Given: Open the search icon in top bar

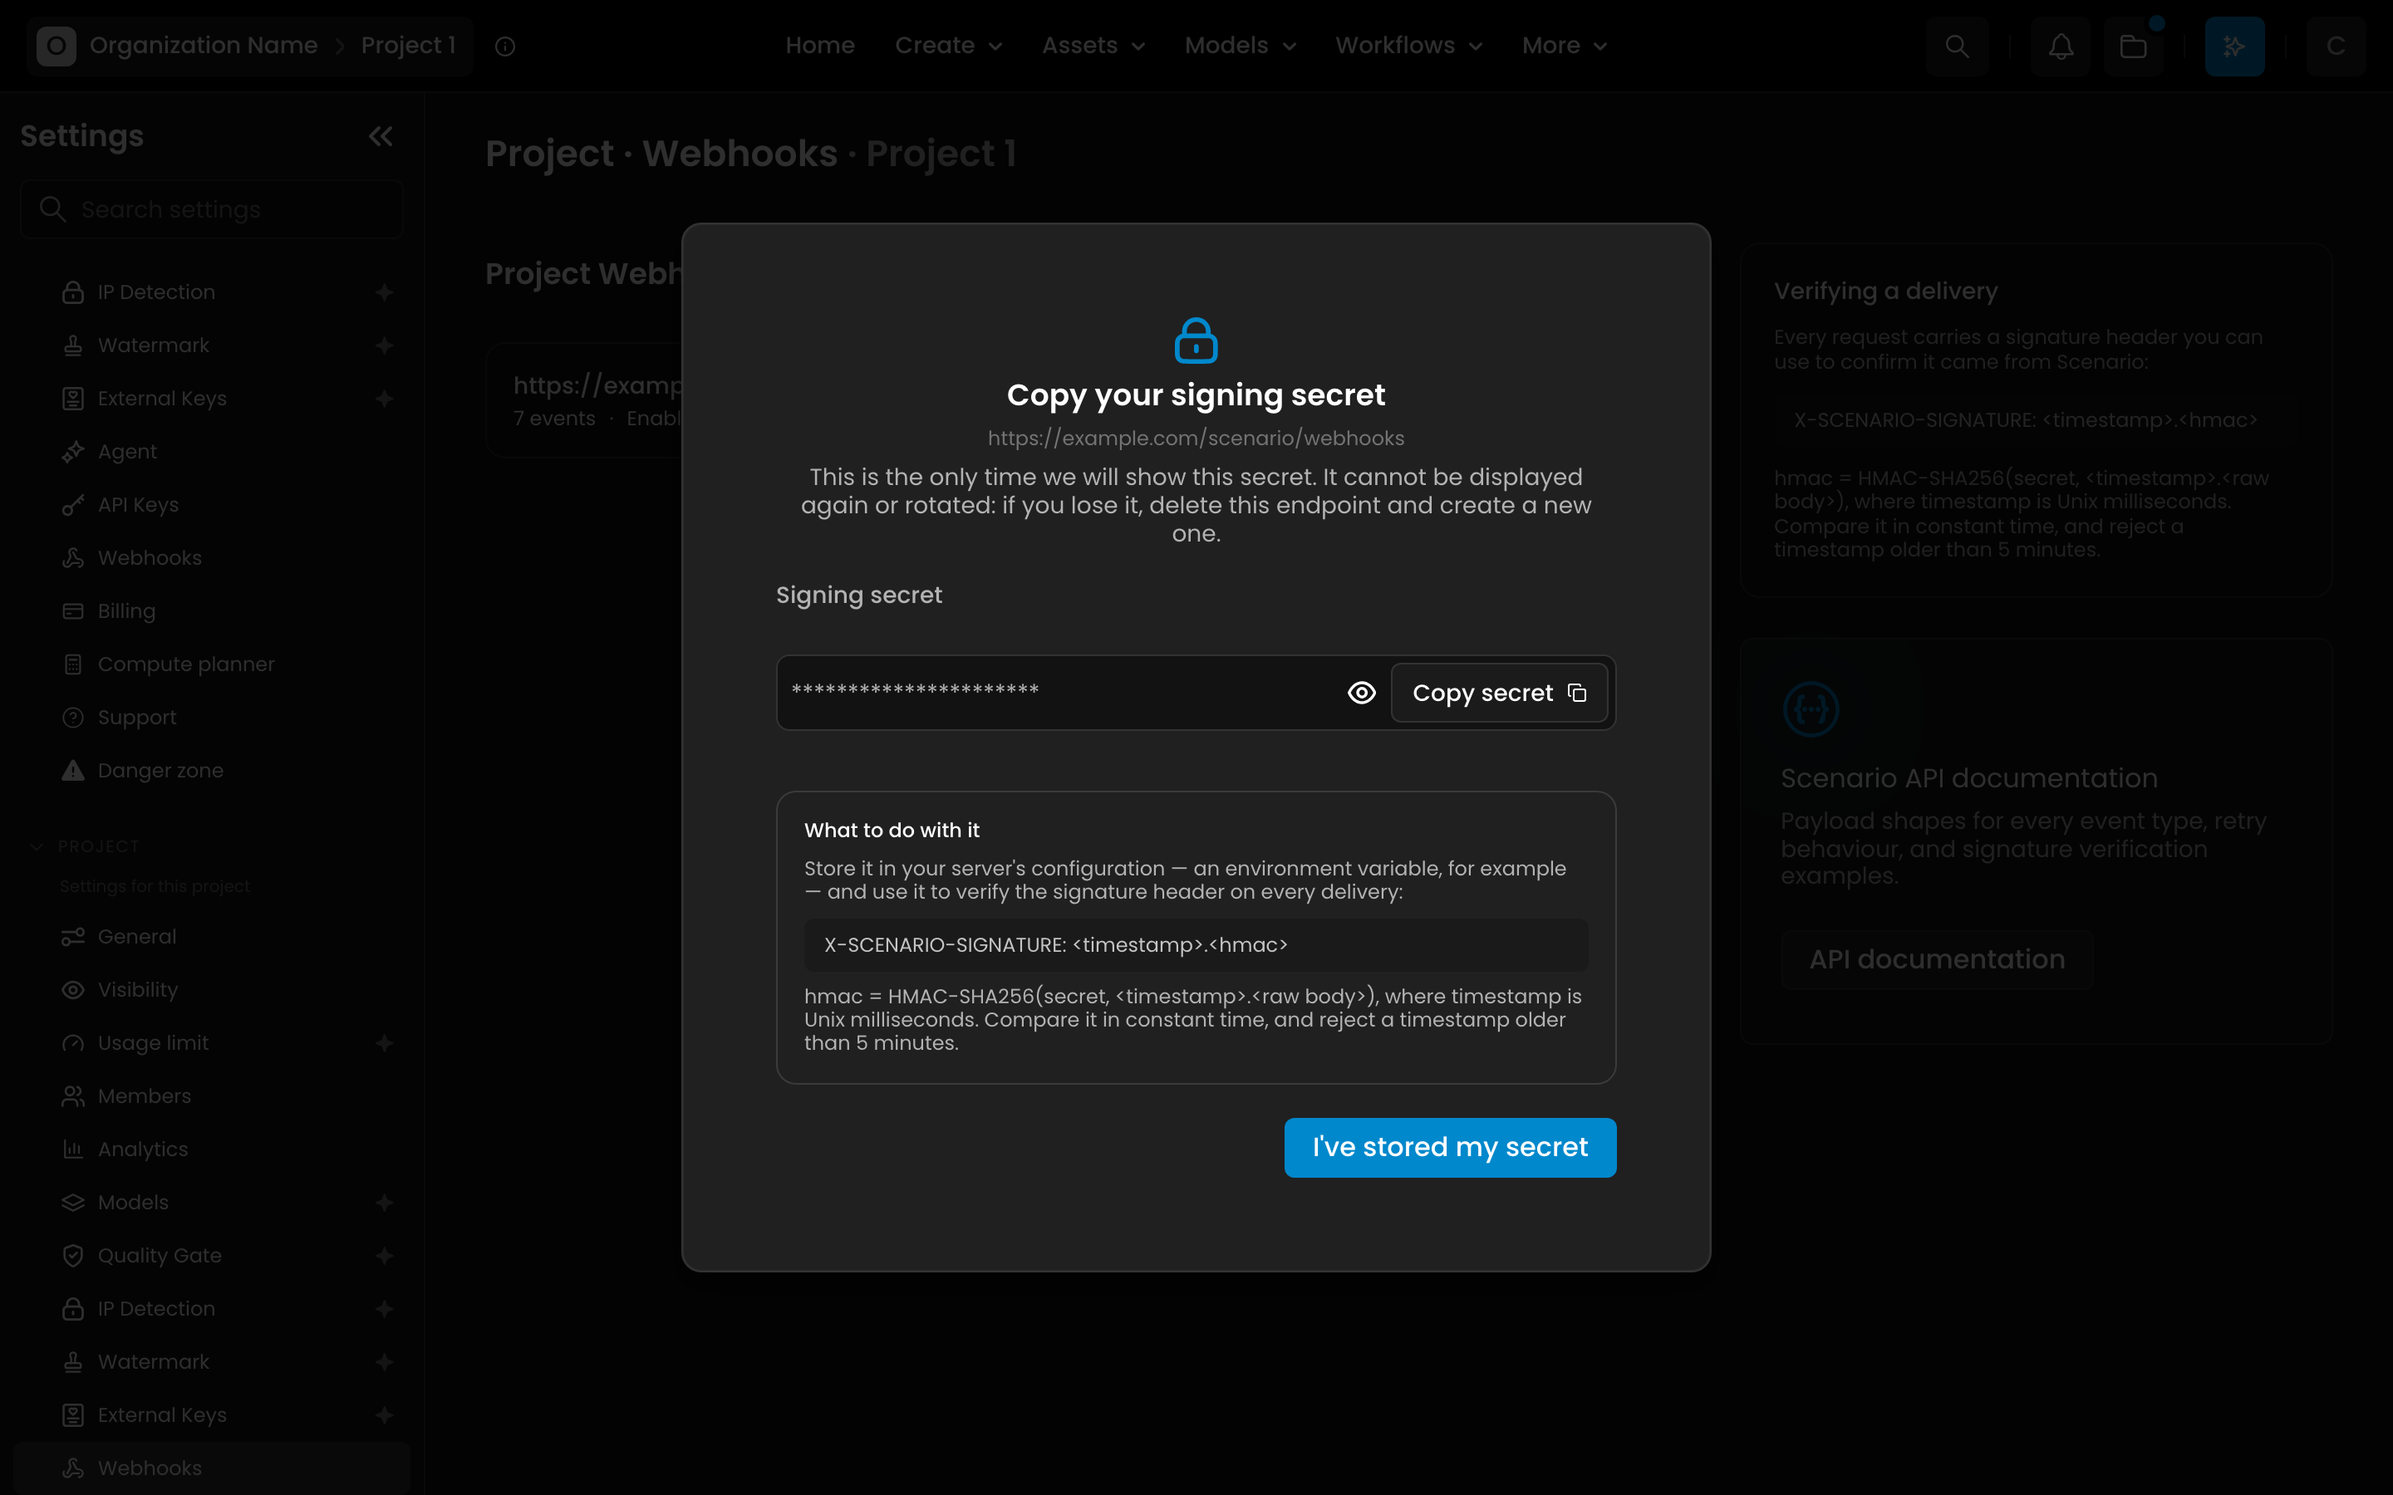Looking at the screenshot, I should [1957, 47].
